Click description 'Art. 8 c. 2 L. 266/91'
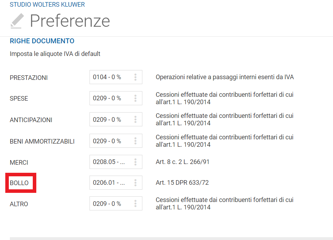The width and height of the screenshot is (333, 240). point(183,162)
